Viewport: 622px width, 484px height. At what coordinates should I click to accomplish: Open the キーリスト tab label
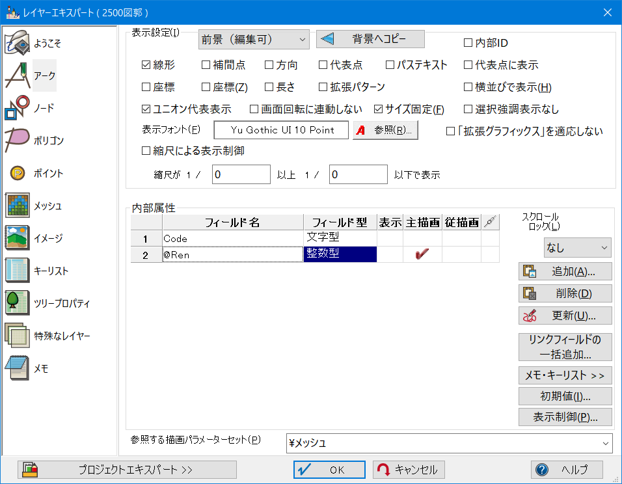(51, 271)
